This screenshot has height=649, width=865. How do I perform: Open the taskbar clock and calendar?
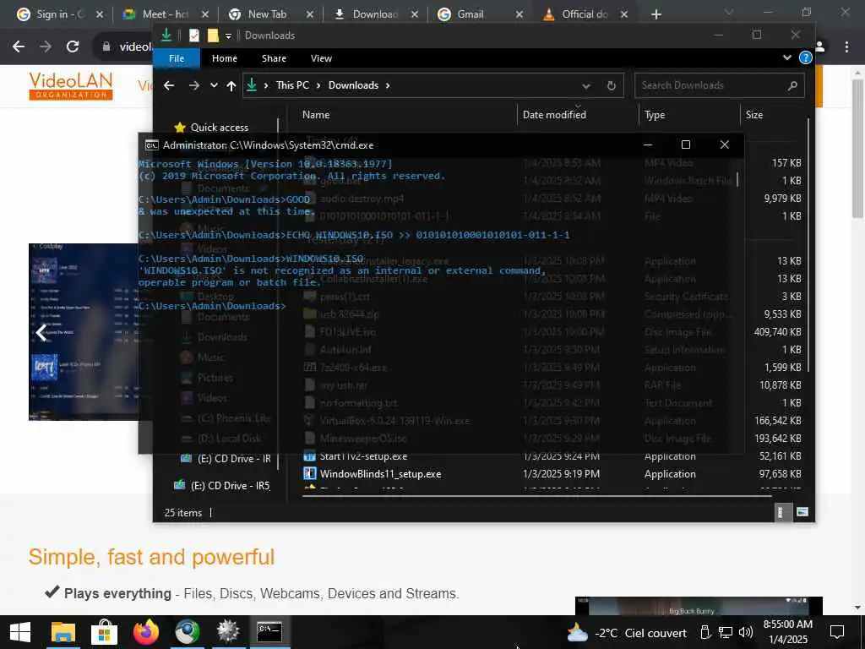pos(788,632)
